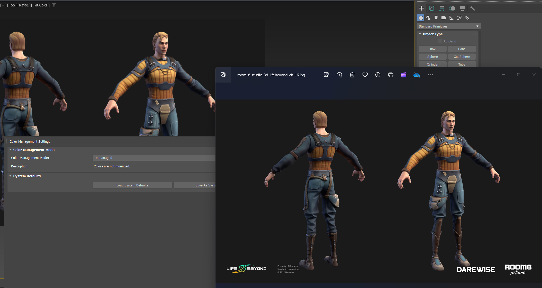Delete the image with trash icon
The image size is (542, 288).
click(x=352, y=75)
